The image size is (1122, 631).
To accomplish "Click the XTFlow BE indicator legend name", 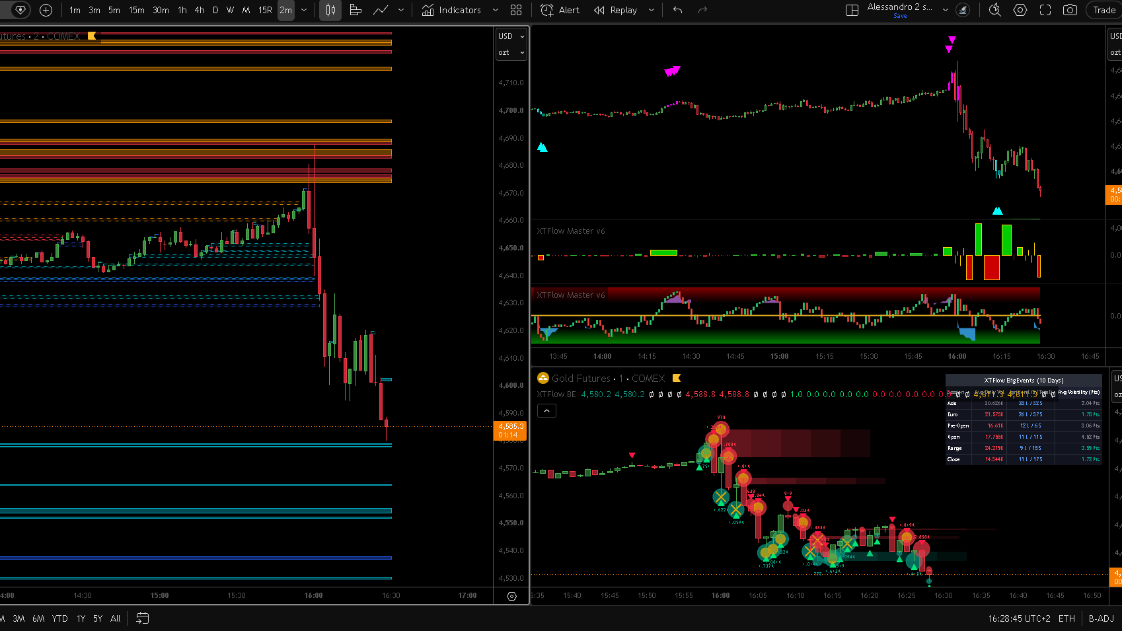I will pyautogui.click(x=556, y=394).
